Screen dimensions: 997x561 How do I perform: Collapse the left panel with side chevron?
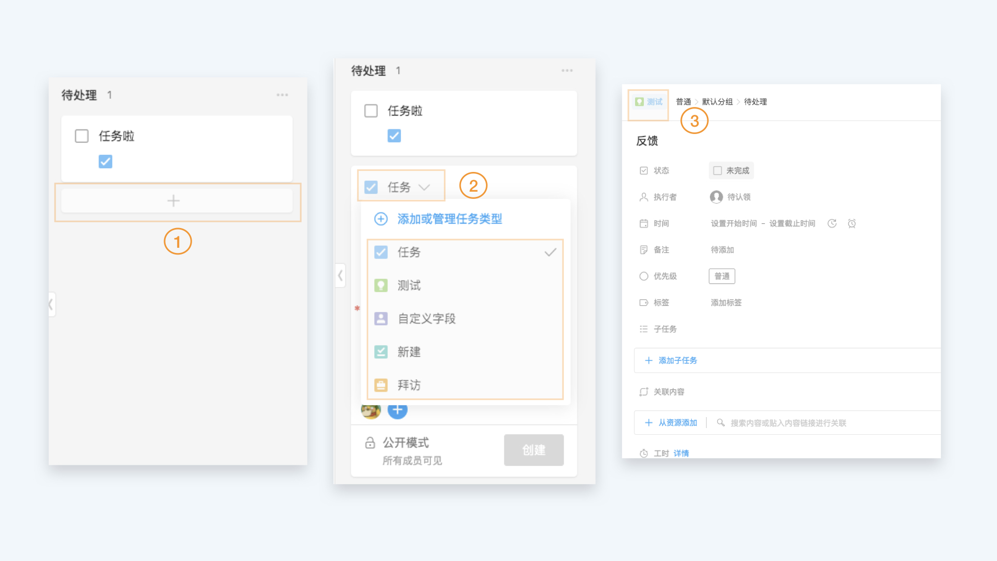click(51, 304)
